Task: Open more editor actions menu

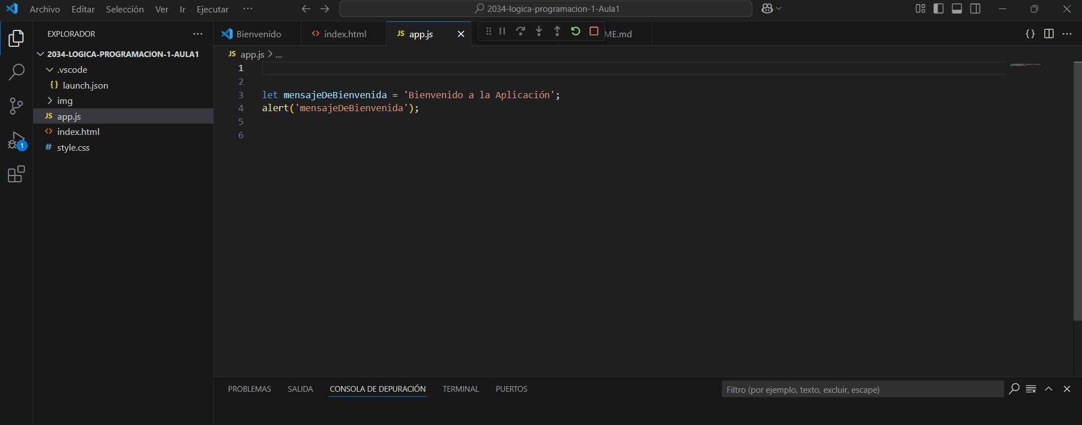Action: tap(1067, 34)
